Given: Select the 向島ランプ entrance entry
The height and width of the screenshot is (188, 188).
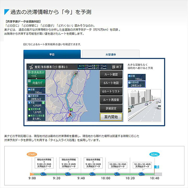Looking at the screenshot, I should (x=36, y=83).
